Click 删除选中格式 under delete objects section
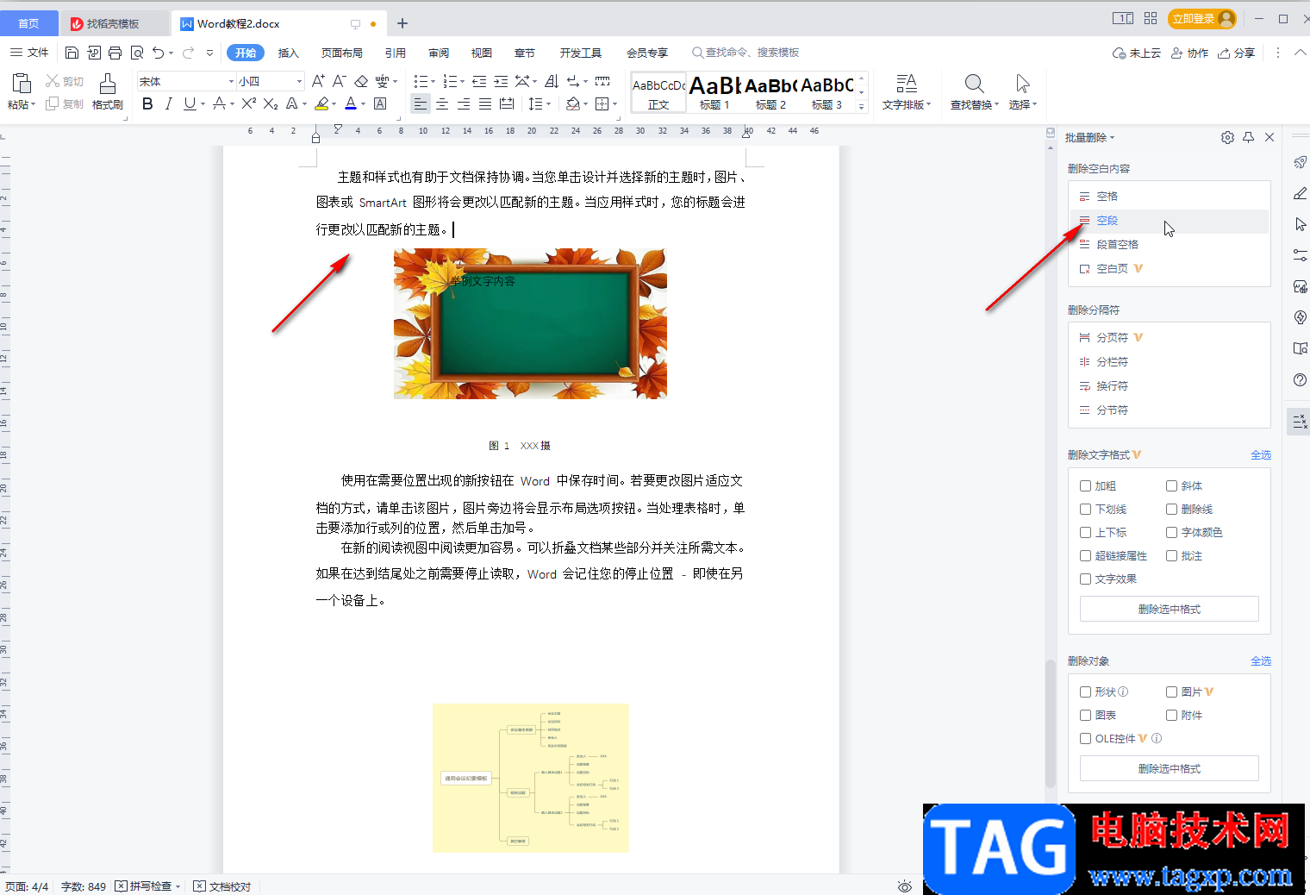1310x895 pixels. [1169, 768]
